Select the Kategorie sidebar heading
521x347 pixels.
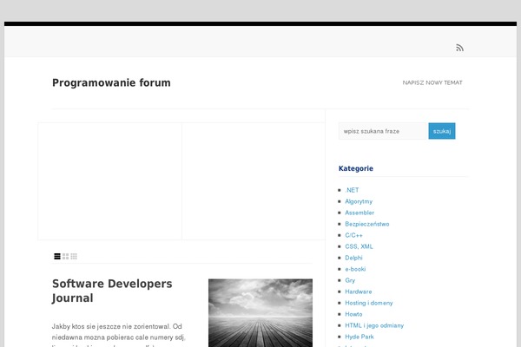click(355, 168)
